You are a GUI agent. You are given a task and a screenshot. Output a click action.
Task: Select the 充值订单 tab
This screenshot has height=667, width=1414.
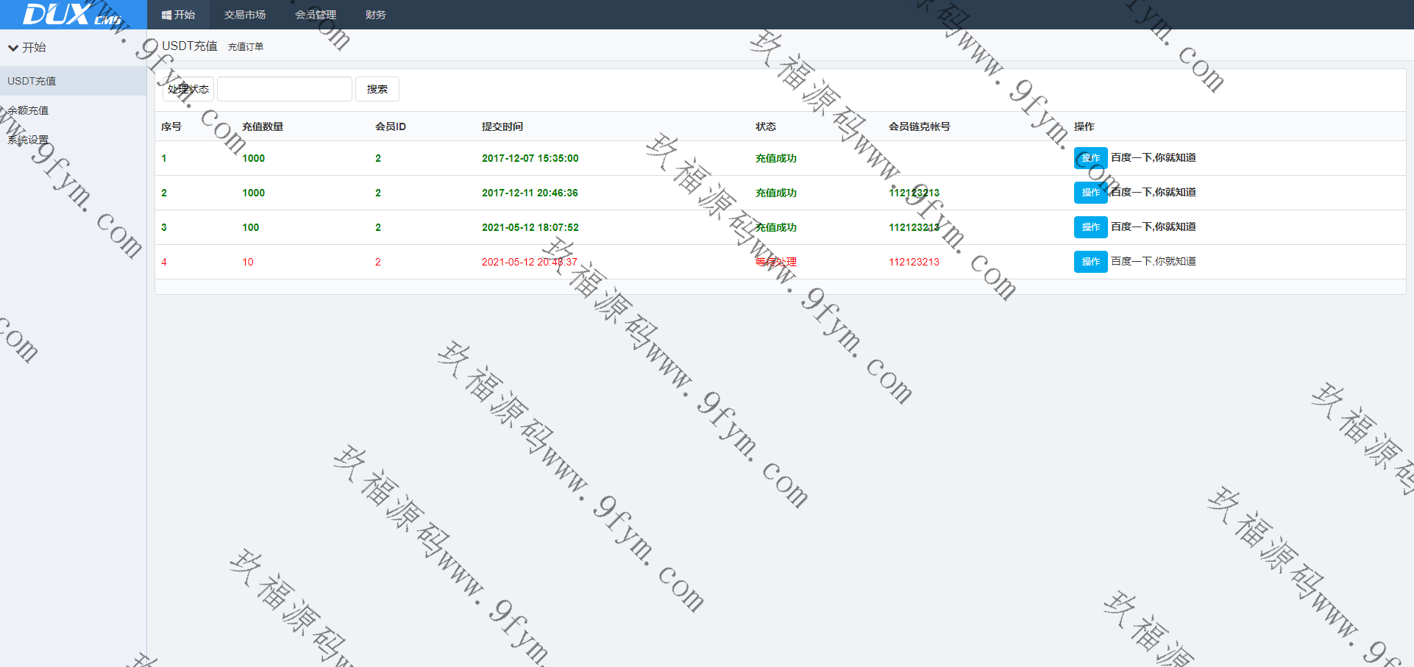click(x=245, y=47)
